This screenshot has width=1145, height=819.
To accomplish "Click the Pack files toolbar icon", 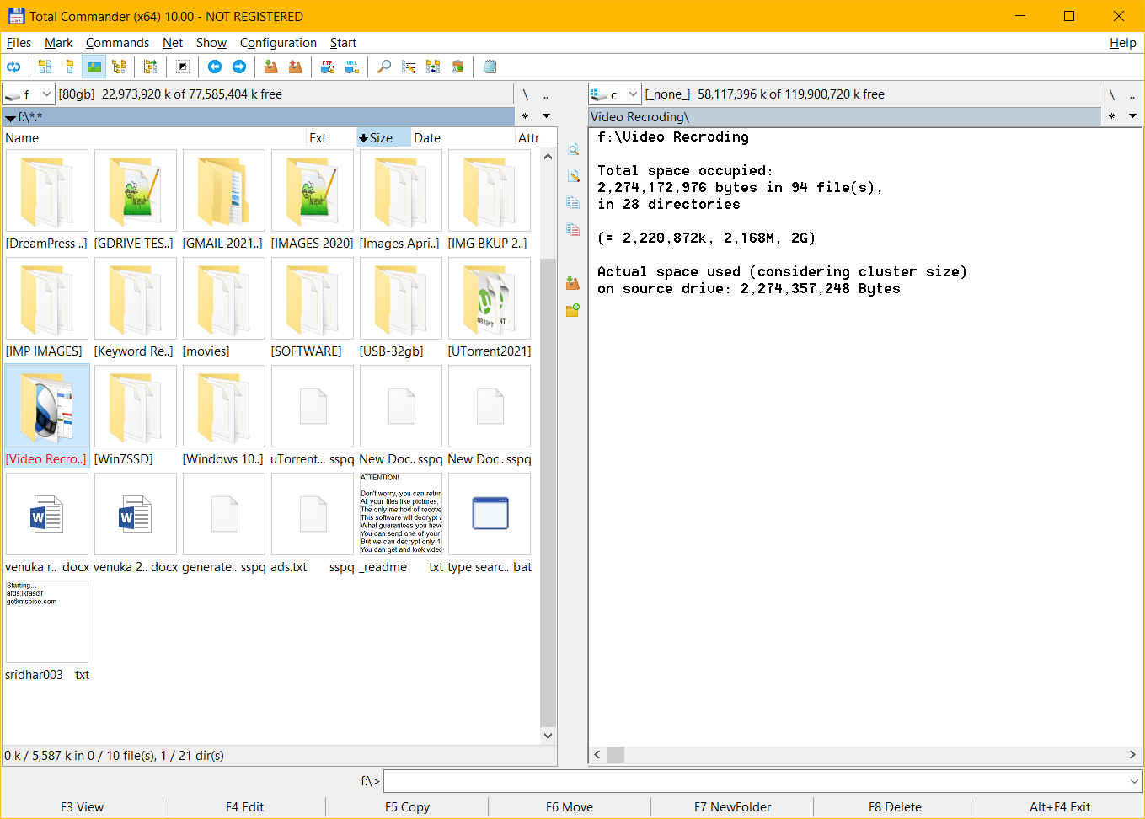I will [x=270, y=67].
